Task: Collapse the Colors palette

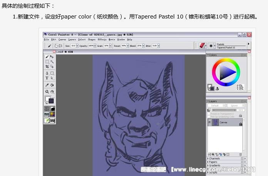Action: (208, 55)
